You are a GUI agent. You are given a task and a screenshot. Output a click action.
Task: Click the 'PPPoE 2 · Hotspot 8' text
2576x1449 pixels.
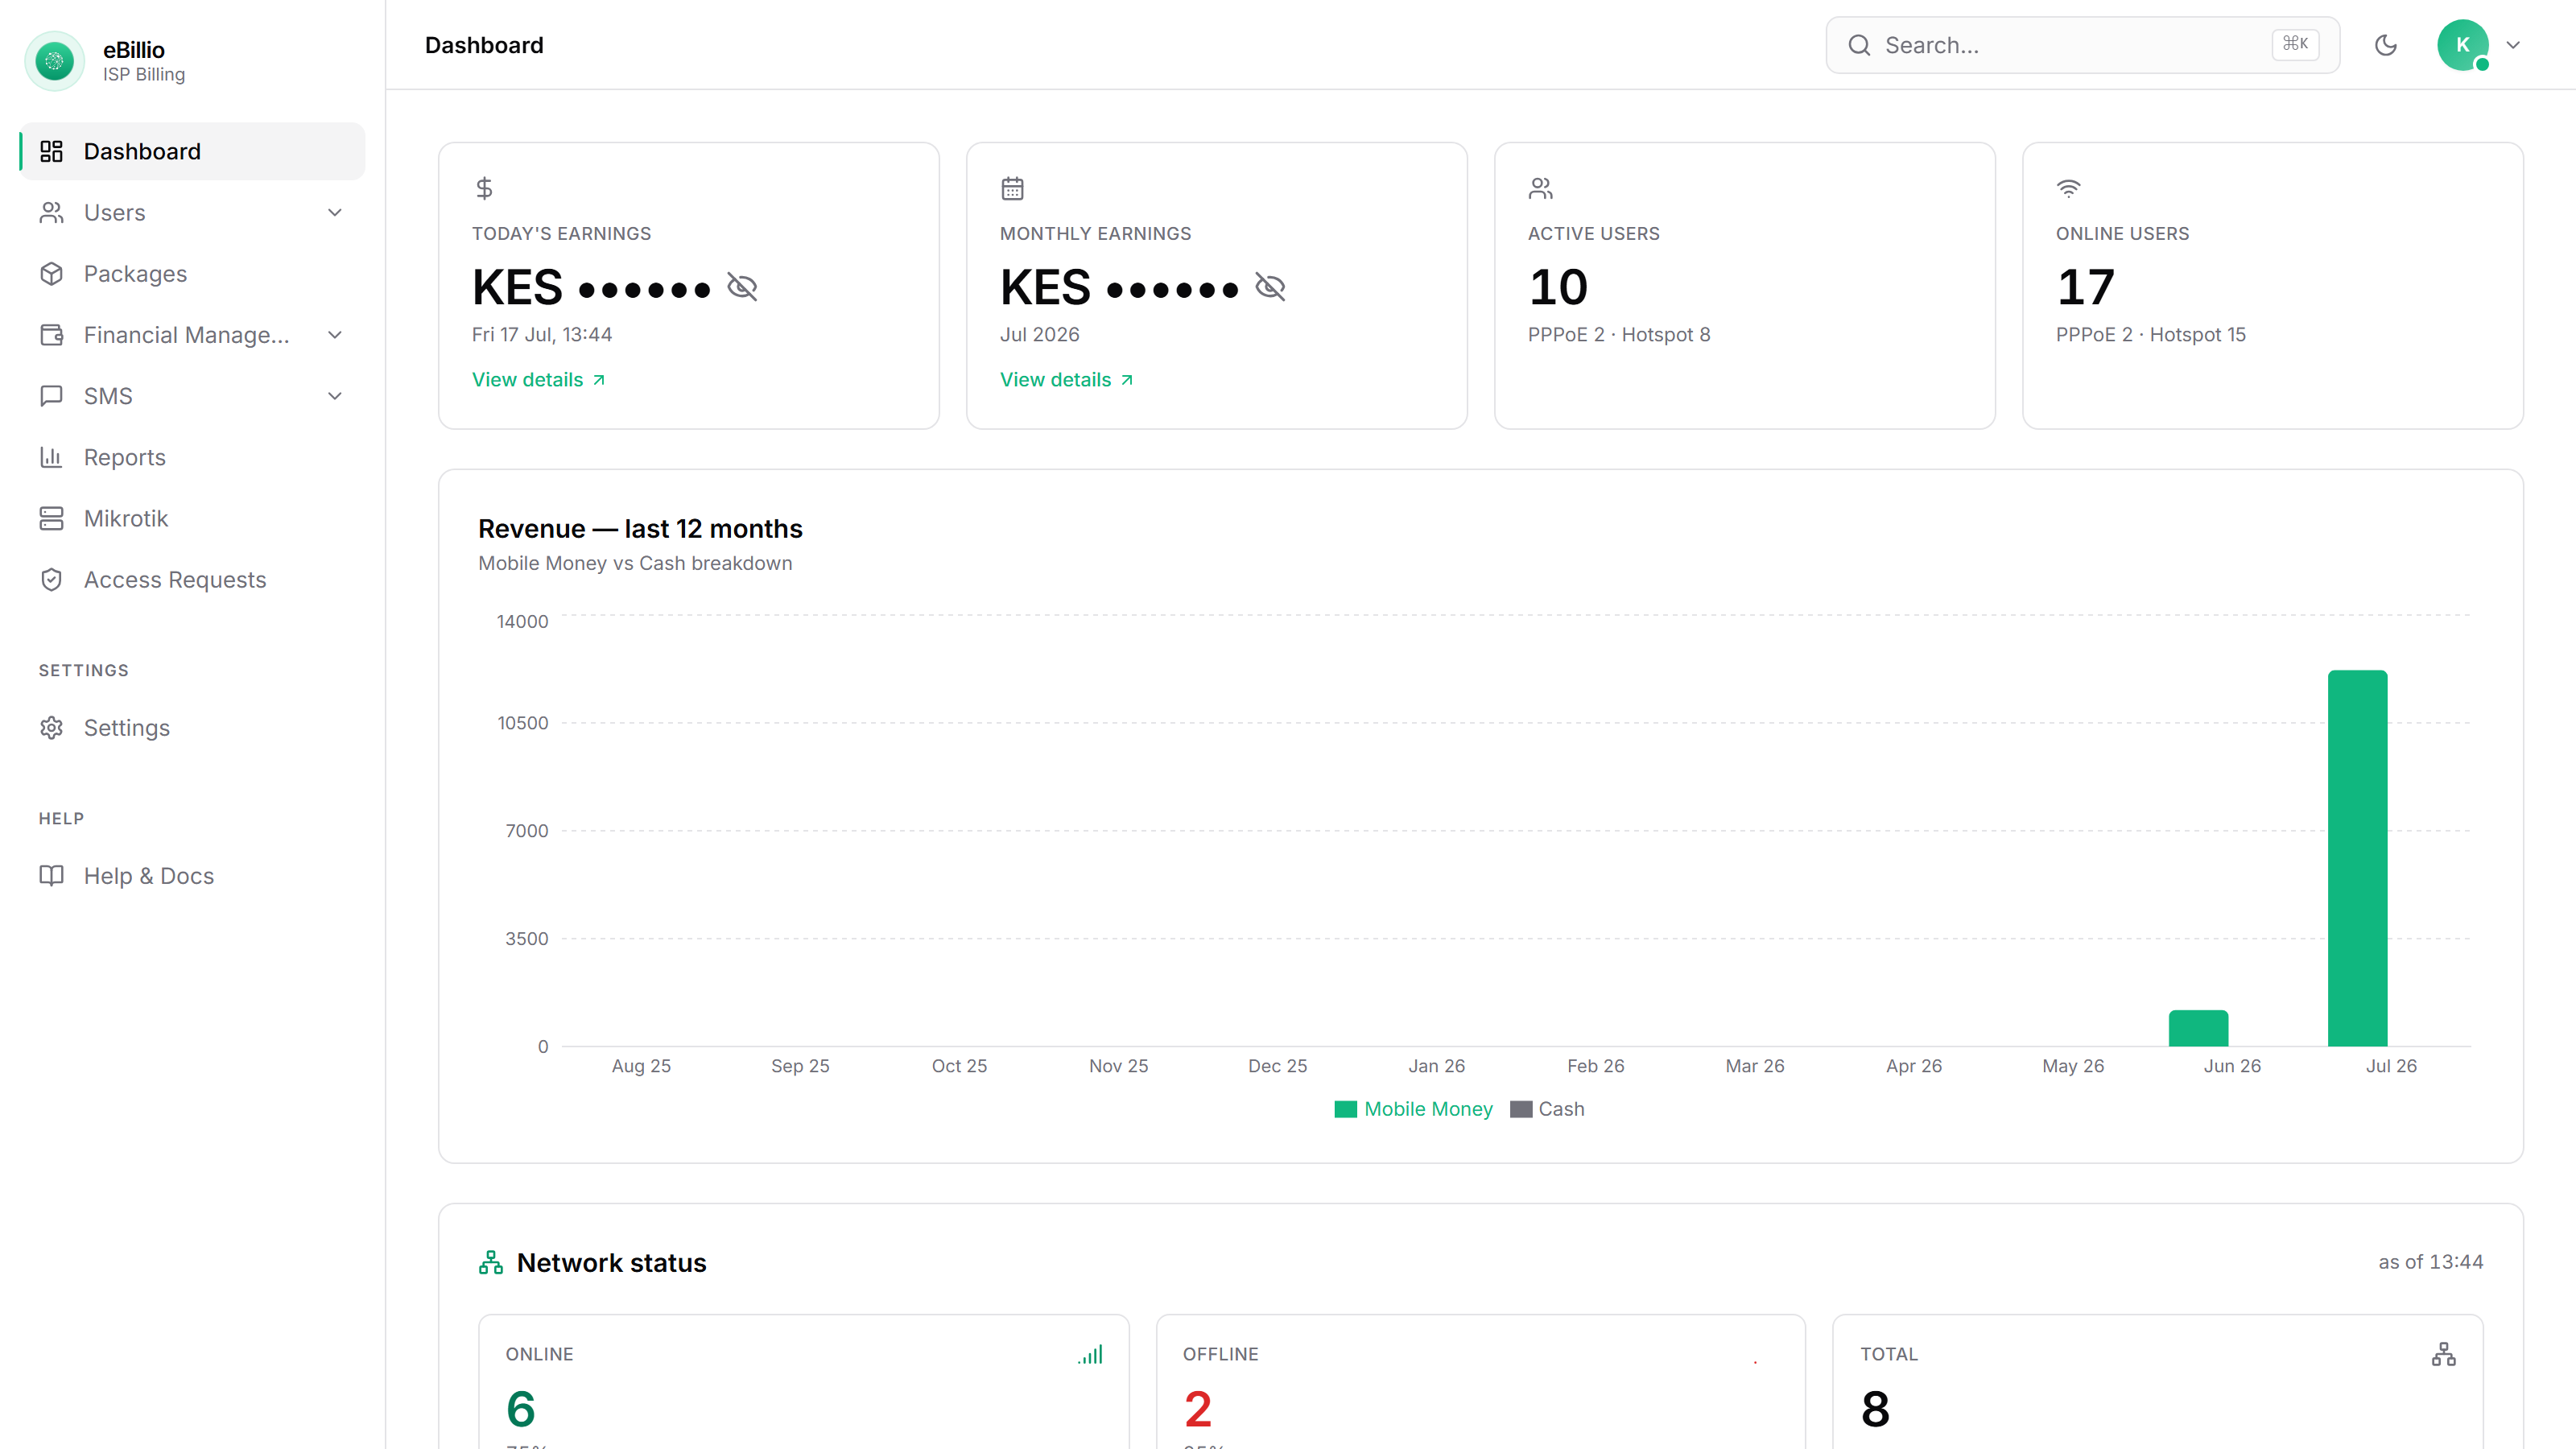tap(1619, 334)
